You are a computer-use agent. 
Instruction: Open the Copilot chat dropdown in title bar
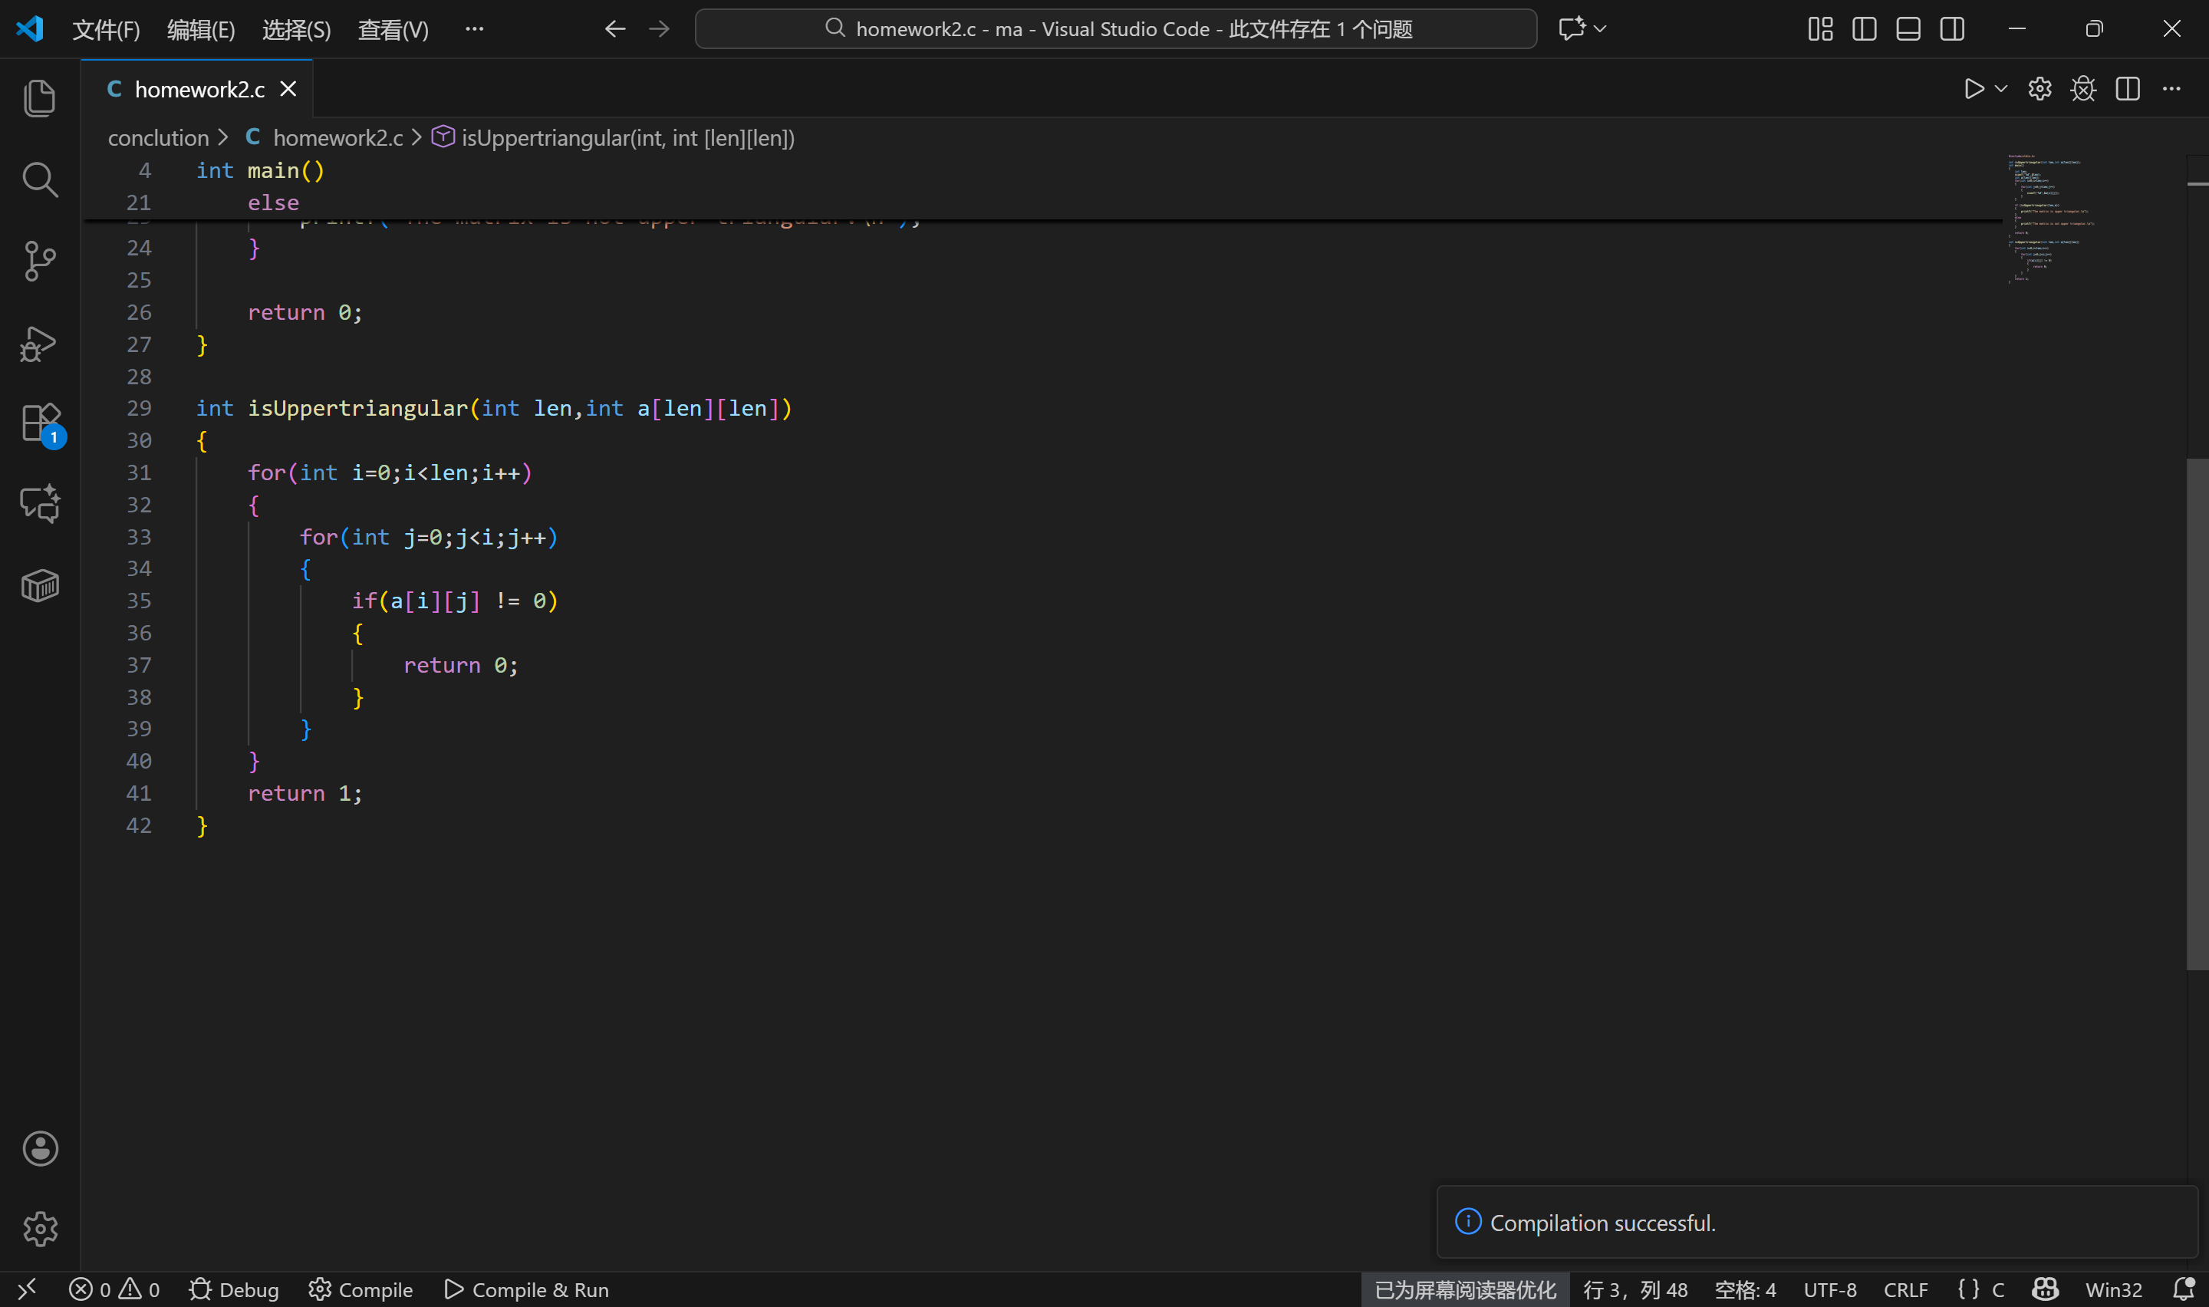[1600, 29]
